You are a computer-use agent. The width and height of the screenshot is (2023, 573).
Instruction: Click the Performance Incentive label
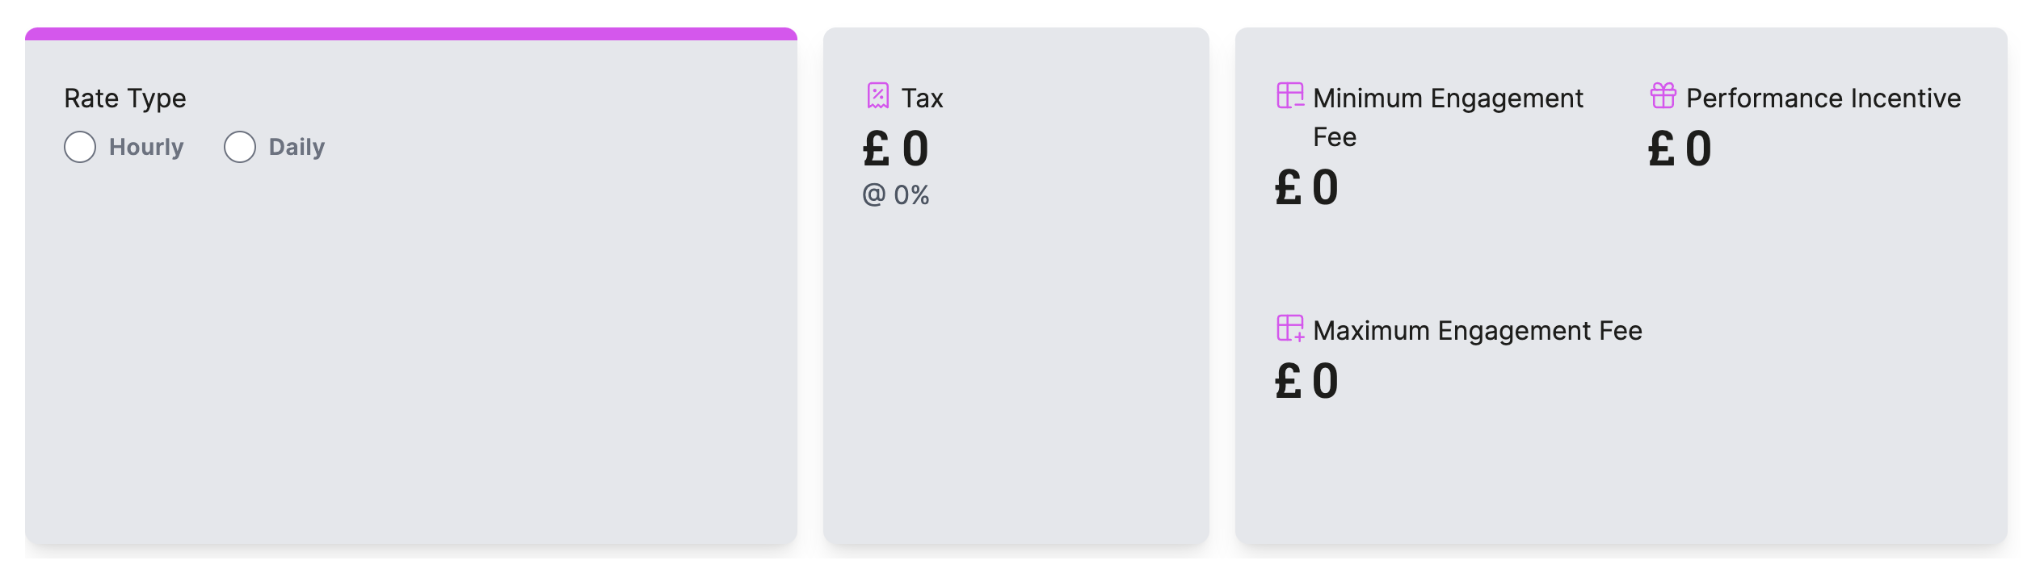(1823, 98)
